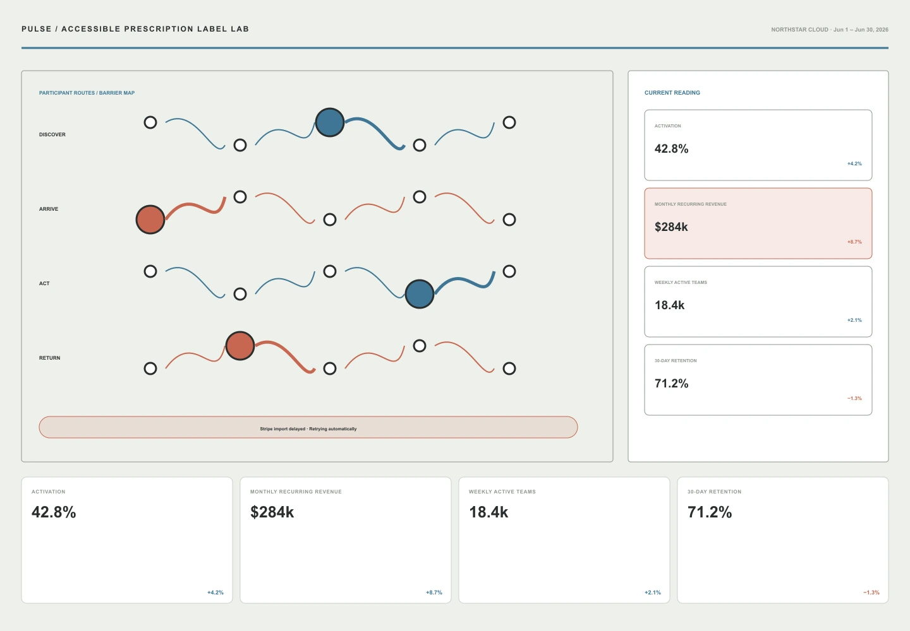Viewport: 910px width, 631px height.
Task: Select the bottom 30-Day Retention tile
Action: click(783, 540)
